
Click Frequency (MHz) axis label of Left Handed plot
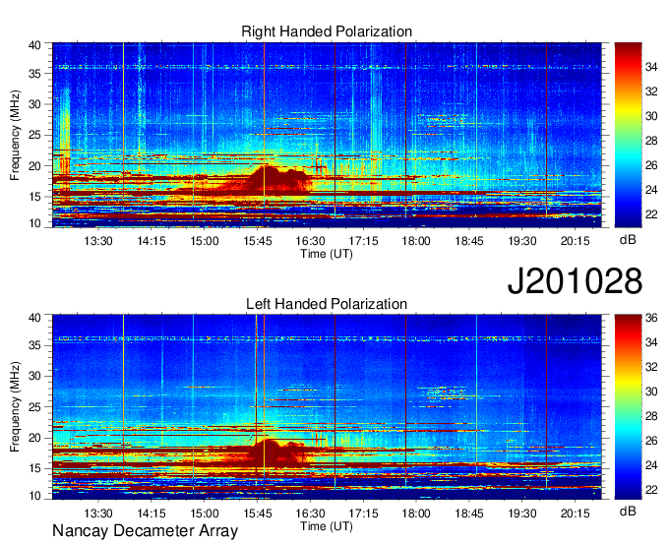coord(15,407)
